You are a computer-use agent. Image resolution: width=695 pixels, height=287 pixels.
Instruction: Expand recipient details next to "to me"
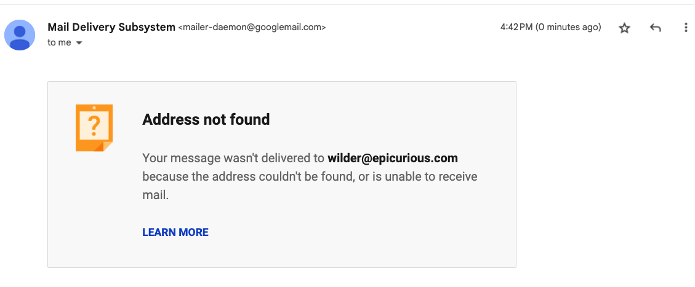(79, 43)
